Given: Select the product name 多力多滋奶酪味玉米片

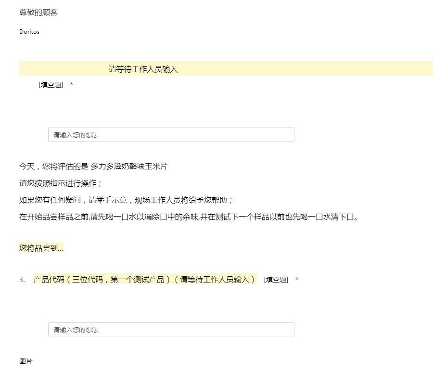Looking at the screenshot, I should pyautogui.click(x=129, y=167).
